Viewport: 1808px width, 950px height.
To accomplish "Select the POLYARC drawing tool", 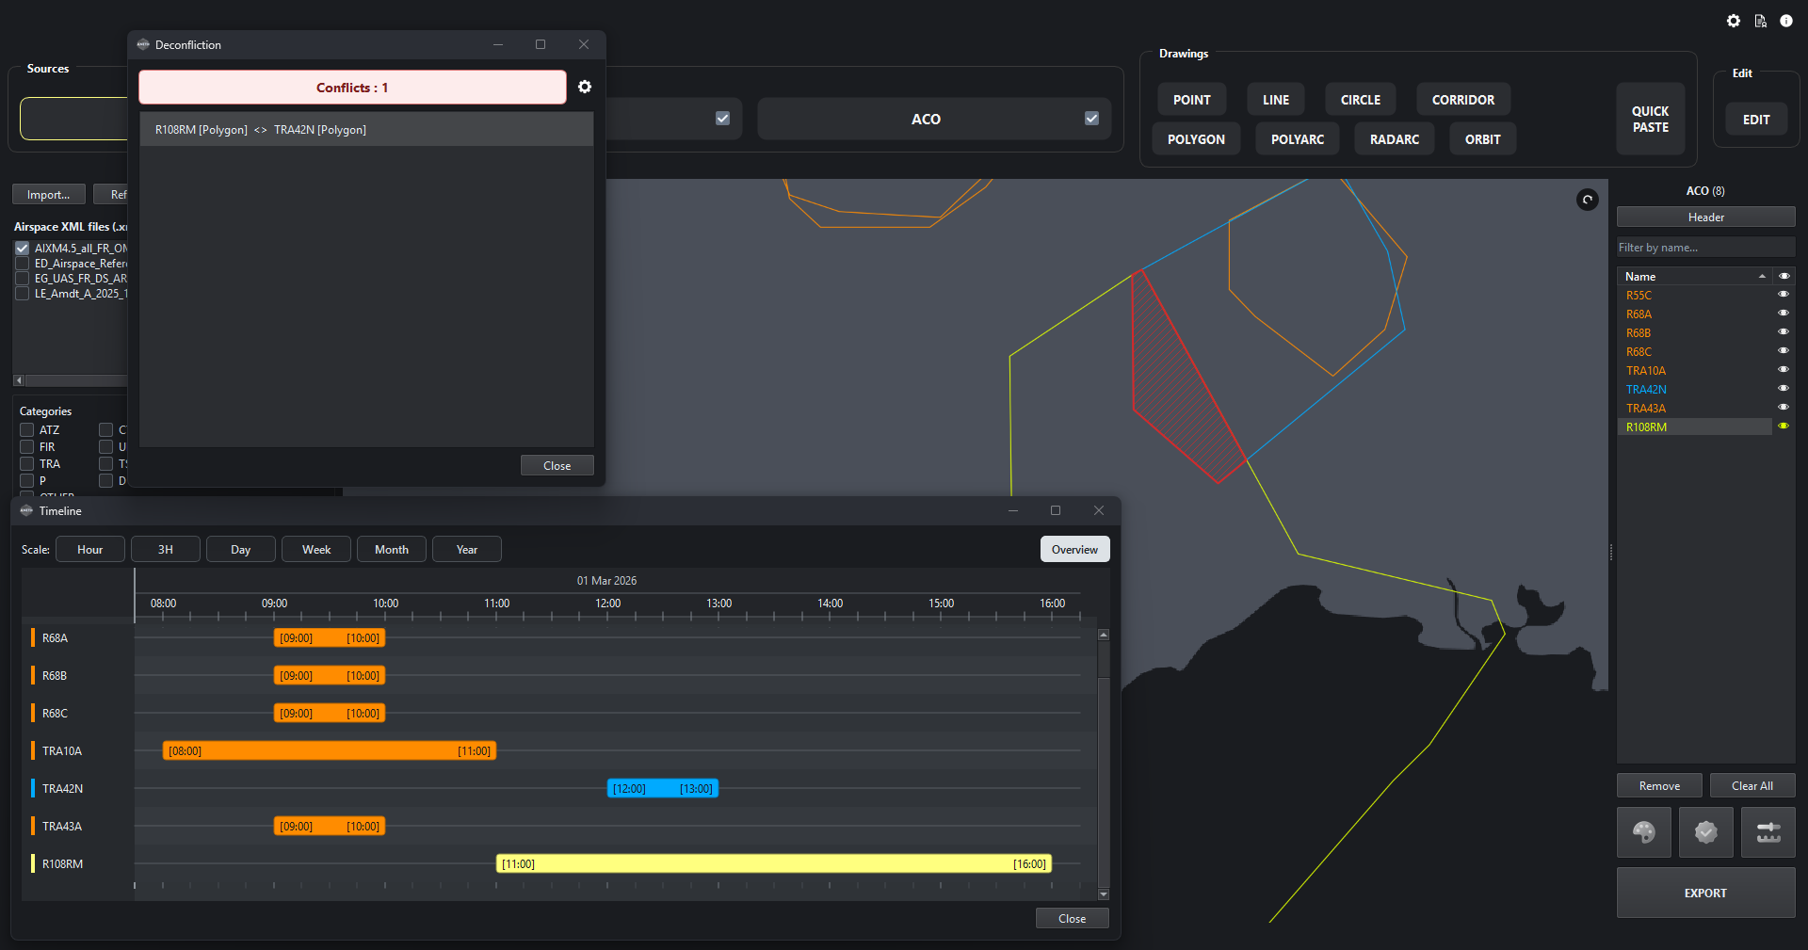I will coord(1298,139).
